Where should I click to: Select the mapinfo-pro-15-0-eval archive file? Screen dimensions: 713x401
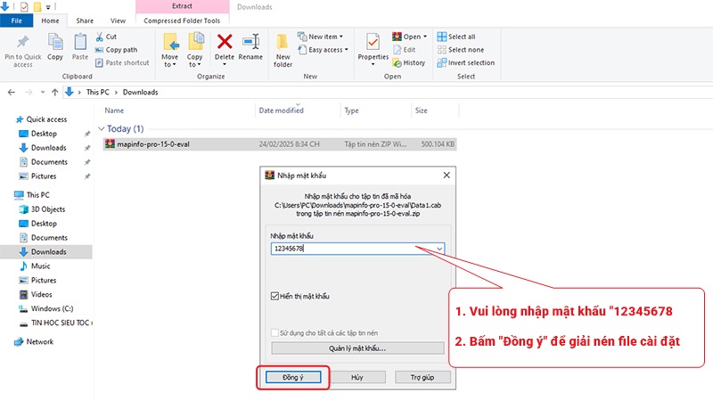(x=280, y=144)
